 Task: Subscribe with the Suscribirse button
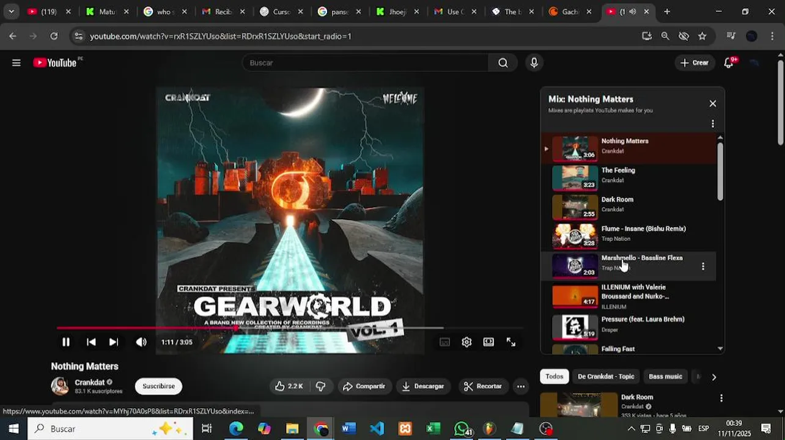(x=158, y=386)
